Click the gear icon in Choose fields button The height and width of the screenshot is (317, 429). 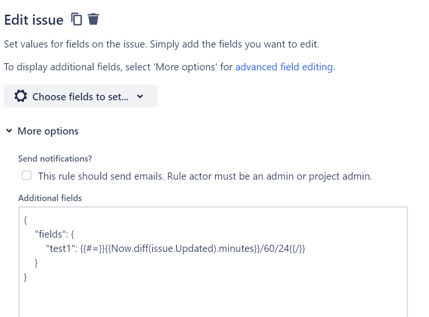21,96
